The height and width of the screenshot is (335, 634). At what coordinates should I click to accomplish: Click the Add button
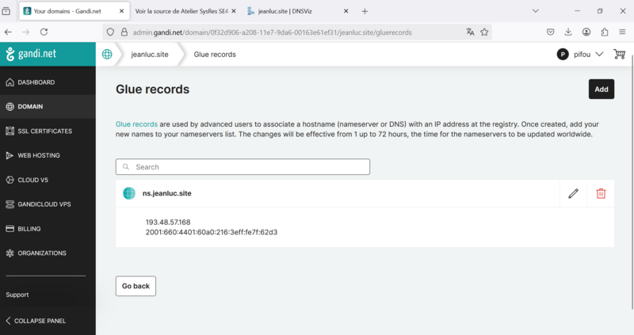[x=602, y=89]
